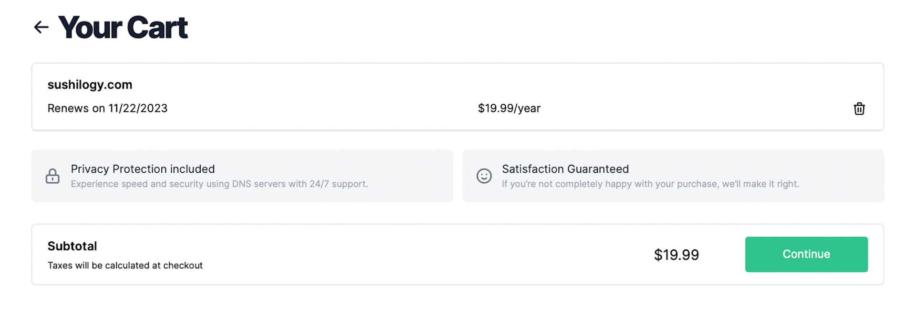Click the Your Cart page heading

point(123,27)
